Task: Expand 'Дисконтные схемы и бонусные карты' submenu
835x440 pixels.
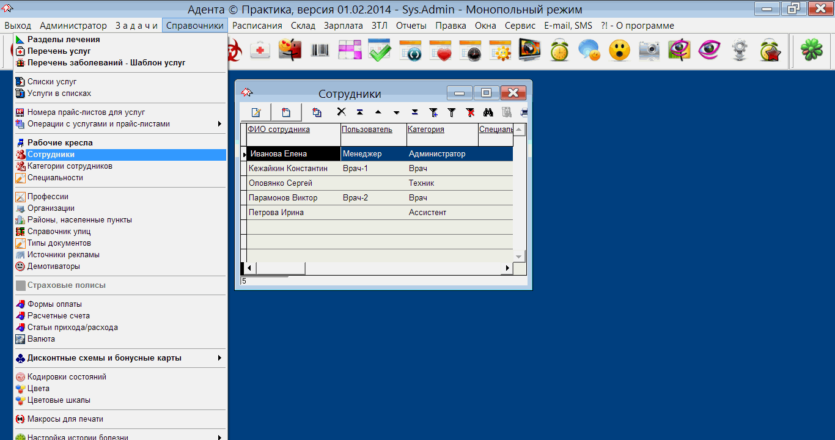Action: tap(219, 358)
